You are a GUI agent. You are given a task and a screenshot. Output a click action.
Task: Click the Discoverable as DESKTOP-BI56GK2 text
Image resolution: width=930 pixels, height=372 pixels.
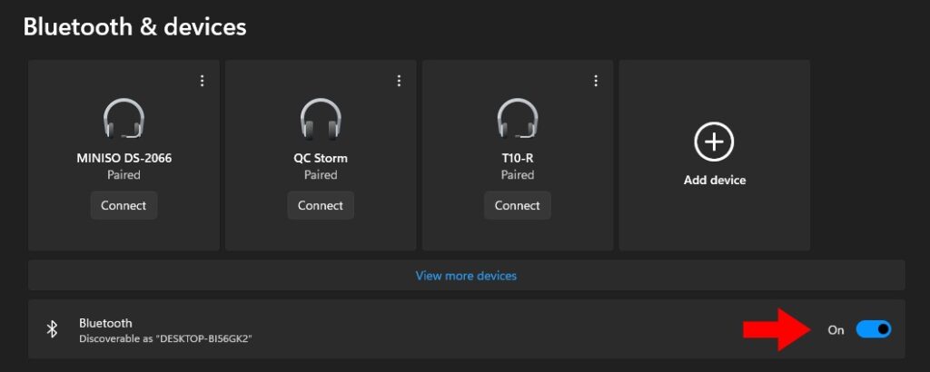(x=165, y=338)
